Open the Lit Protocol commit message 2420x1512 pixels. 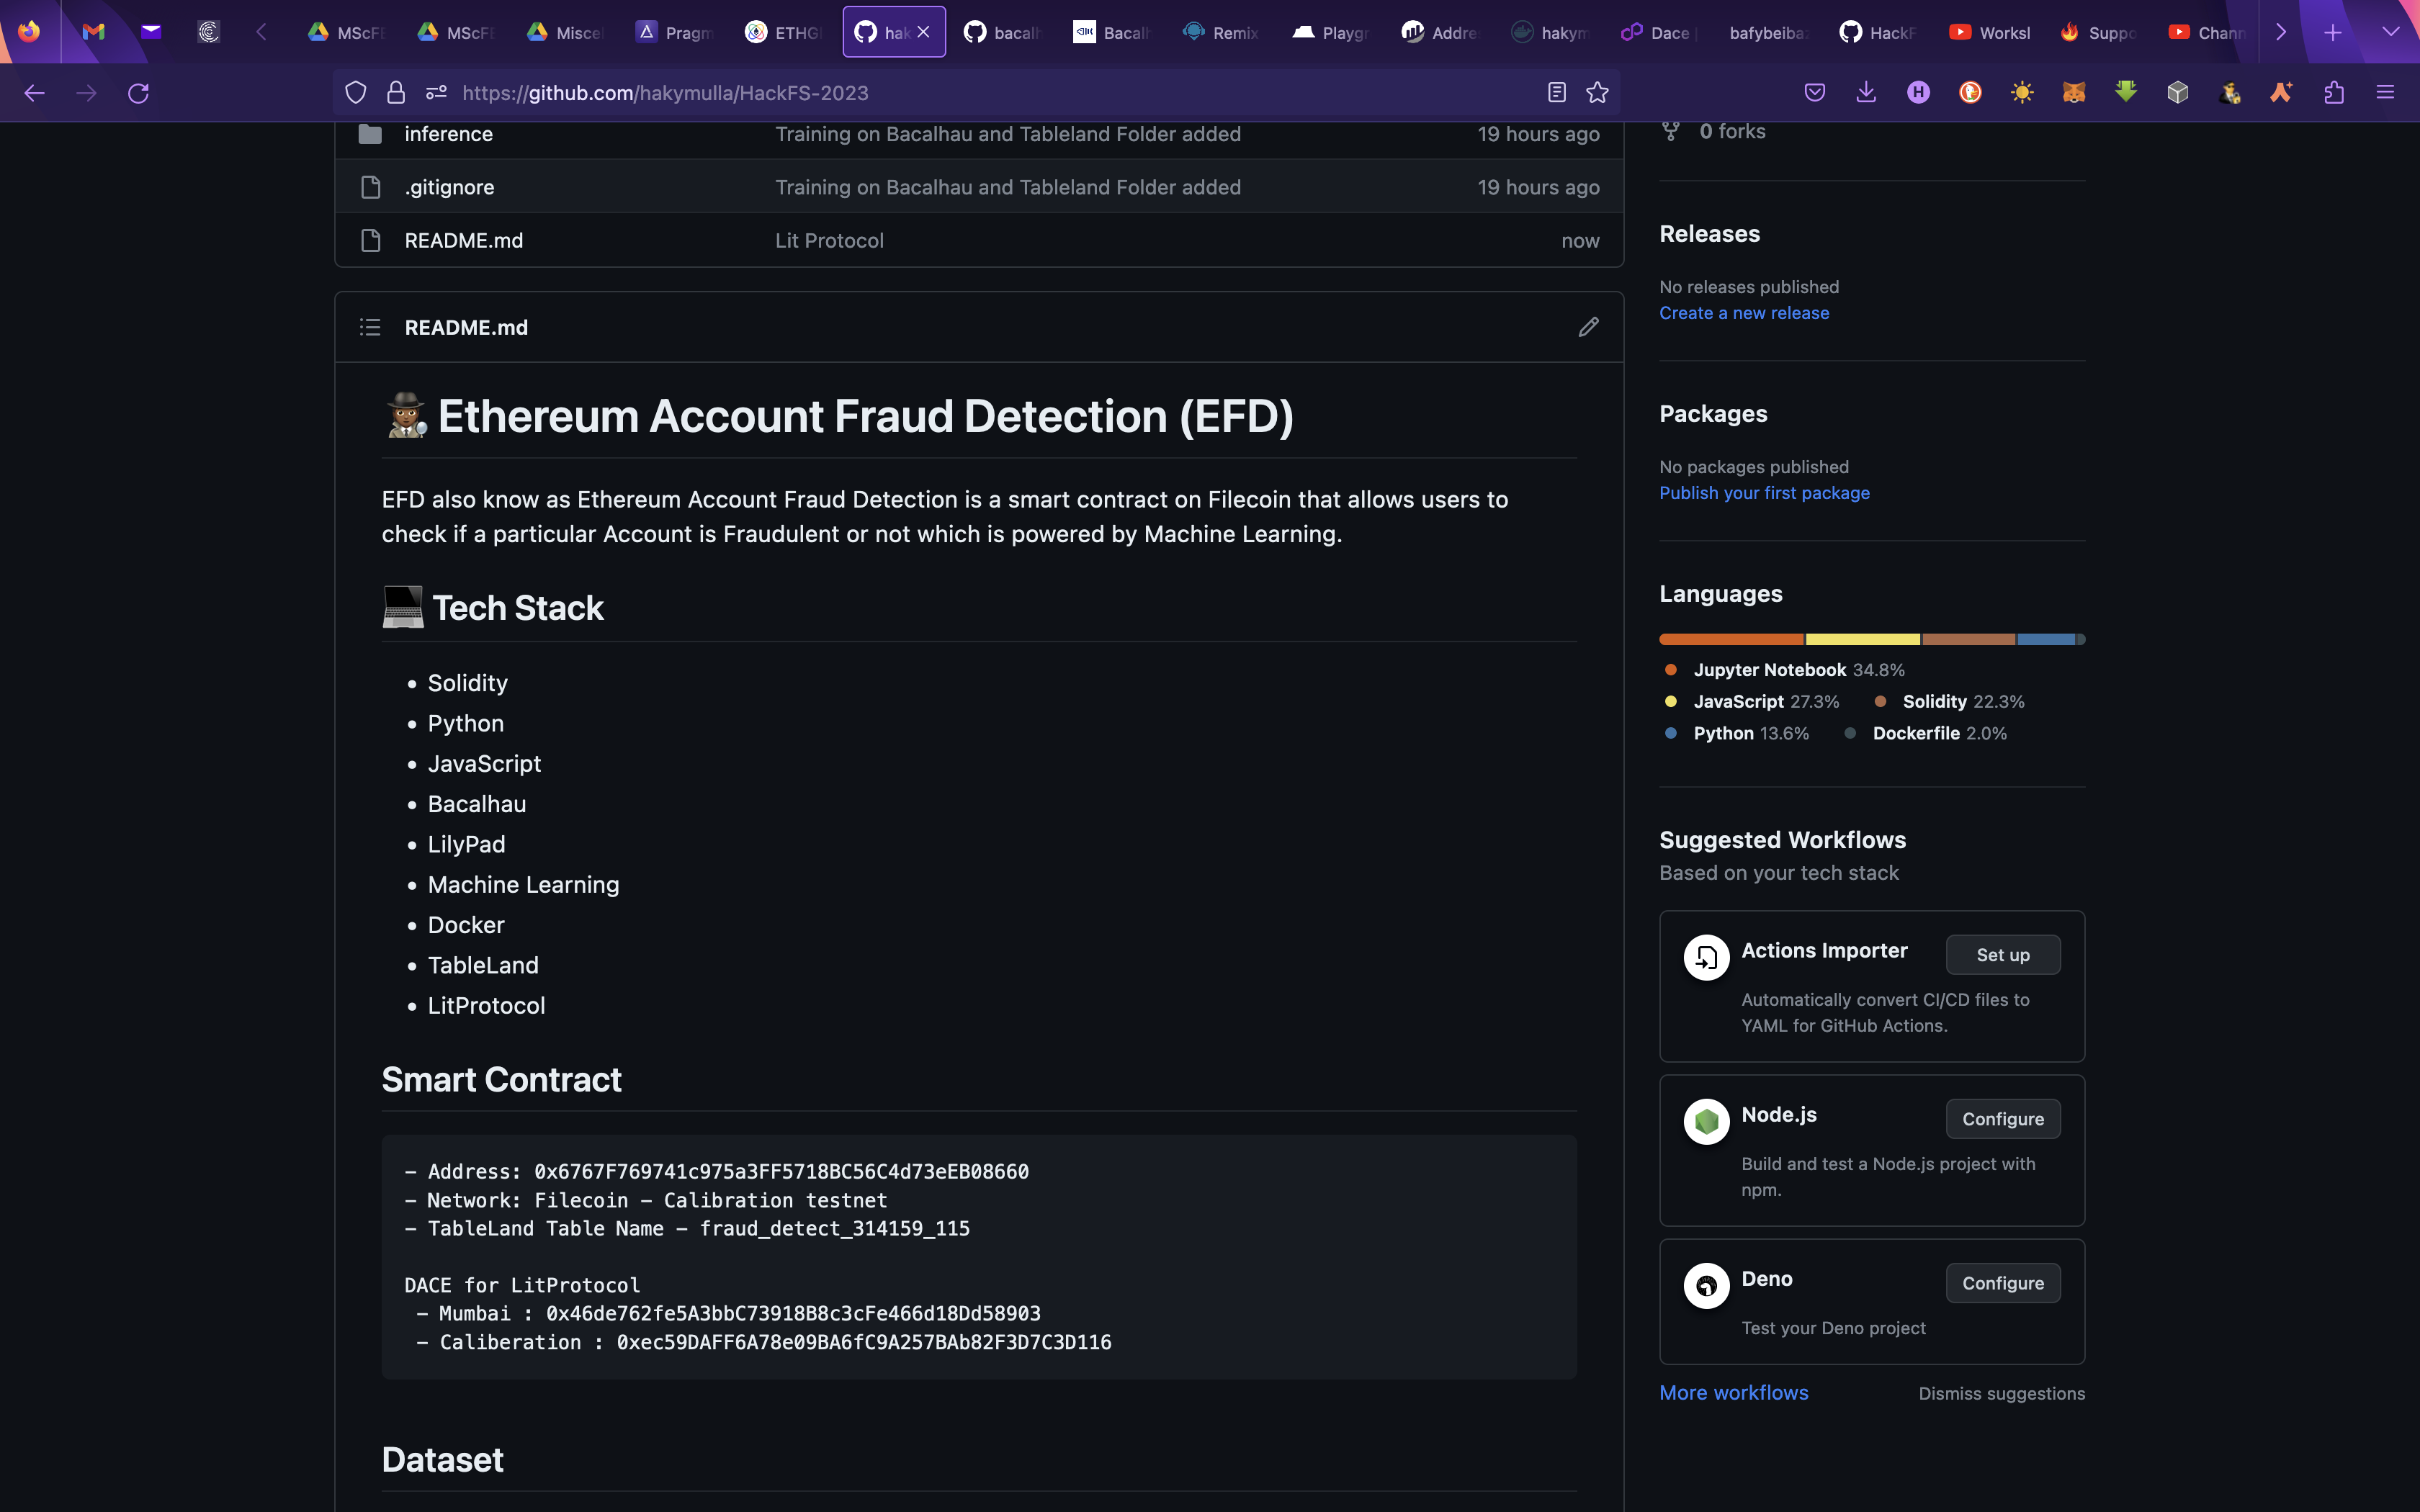click(829, 241)
